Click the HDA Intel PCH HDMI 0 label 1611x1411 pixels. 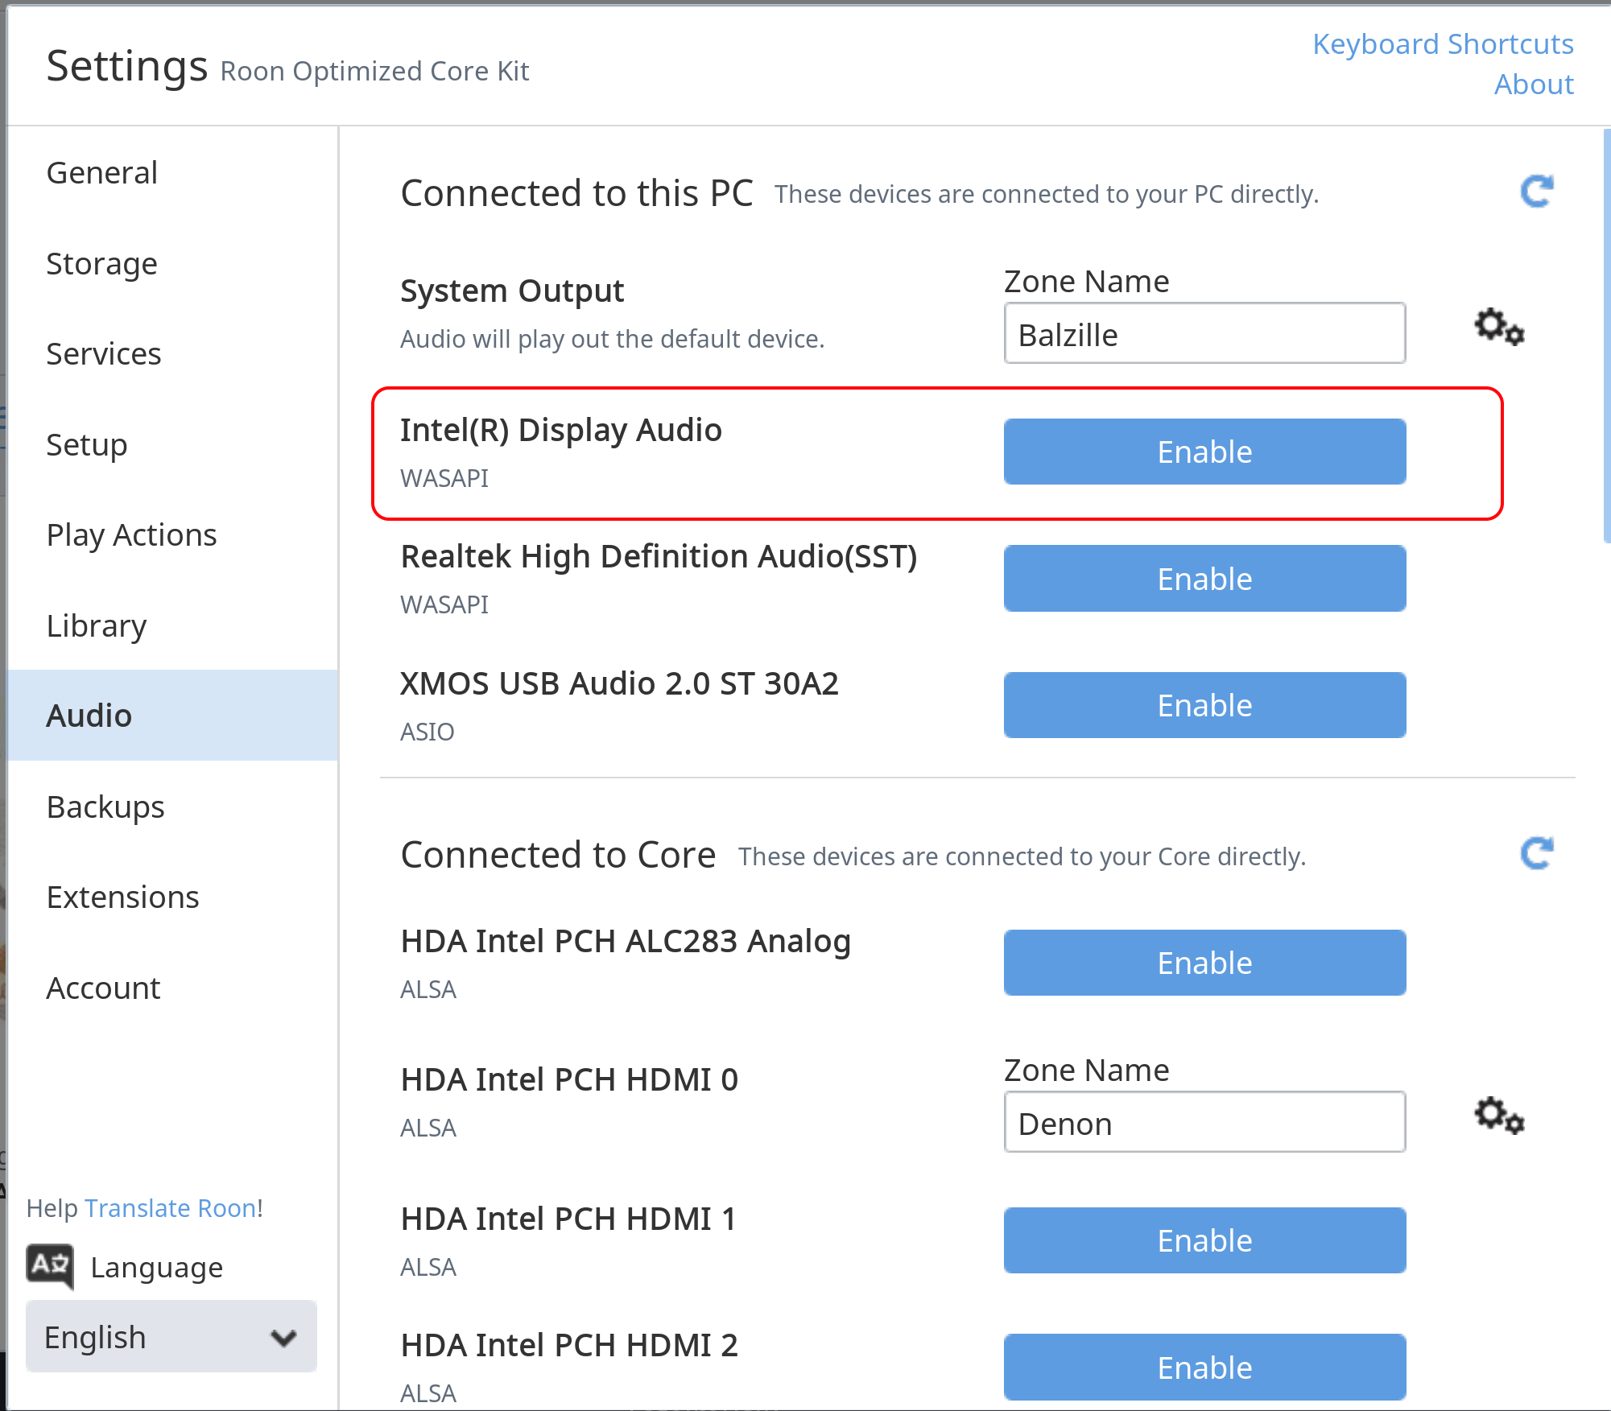[x=569, y=1079]
